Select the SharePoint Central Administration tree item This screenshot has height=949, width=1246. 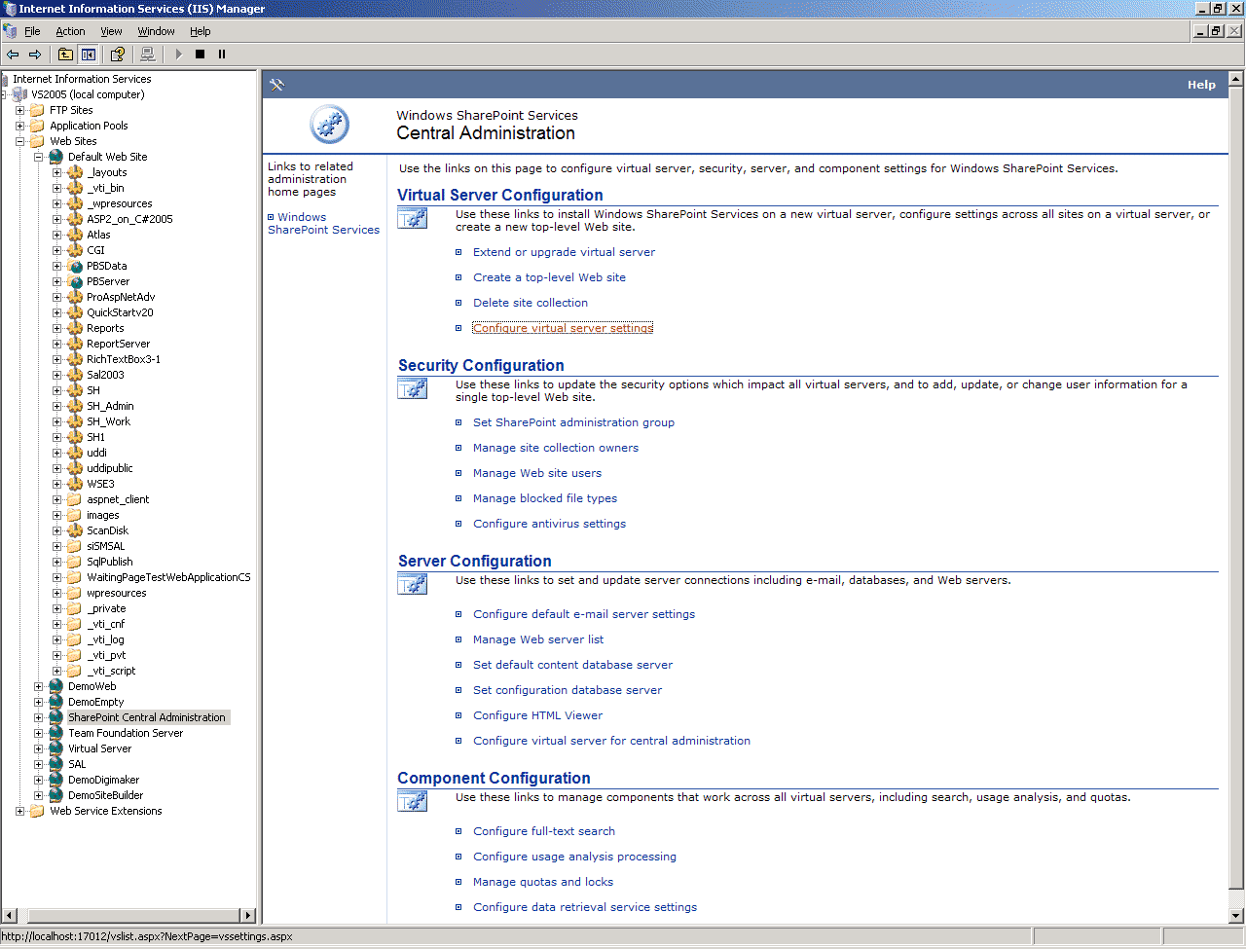147,717
